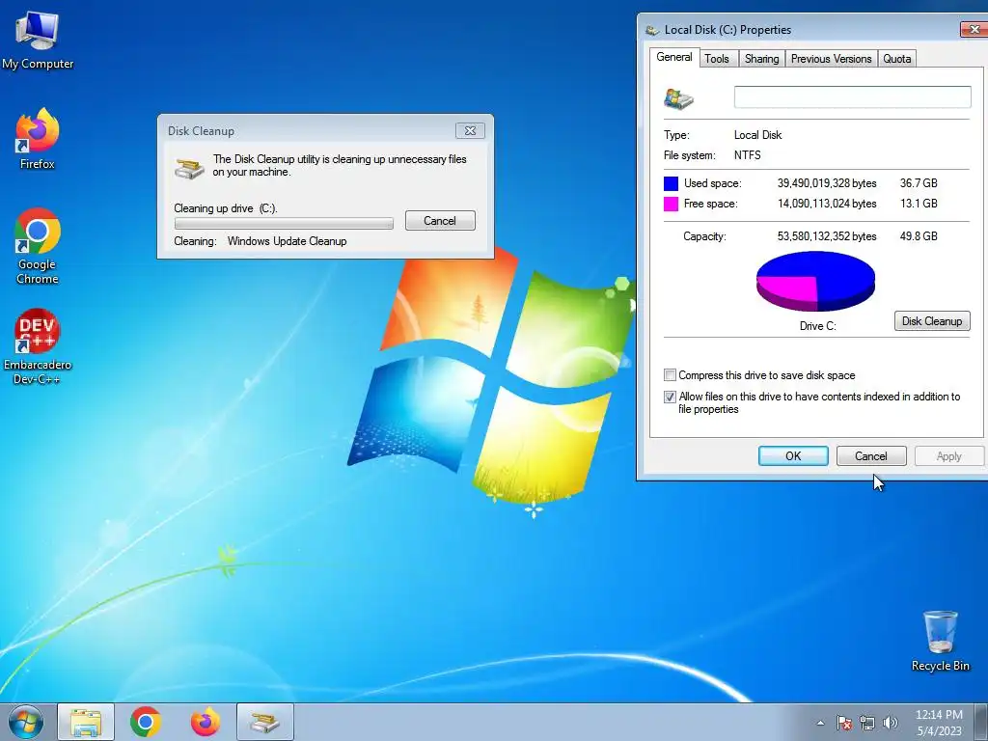This screenshot has width=988, height=741.
Task: Click the "39,490,019,328 bytes" used value
Action: [x=827, y=183]
